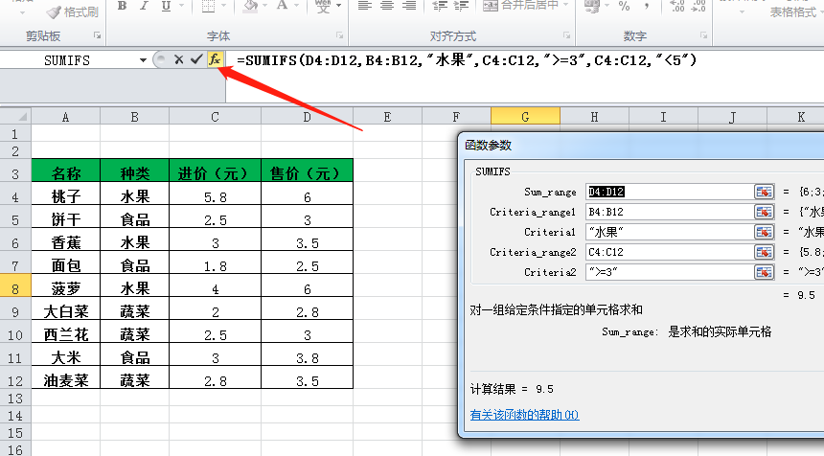Click the phonetic guide (wén) icon
Screen dimensions: 824x456
click(x=323, y=7)
